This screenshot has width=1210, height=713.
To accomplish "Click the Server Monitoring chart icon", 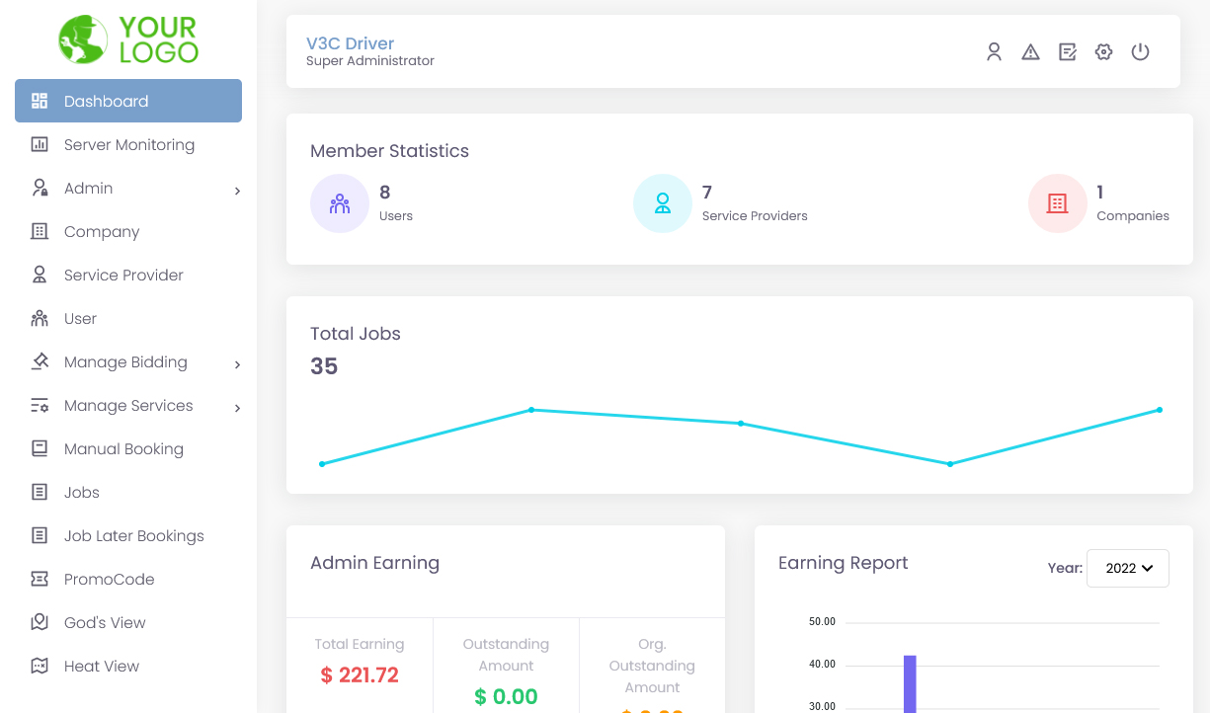I will (39, 144).
